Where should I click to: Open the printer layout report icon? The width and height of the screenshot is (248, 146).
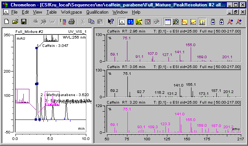click(x=148, y=22)
